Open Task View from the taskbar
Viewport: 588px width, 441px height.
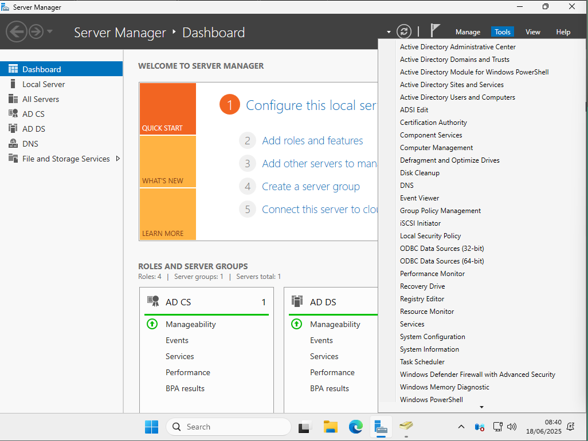coord(305,427)
